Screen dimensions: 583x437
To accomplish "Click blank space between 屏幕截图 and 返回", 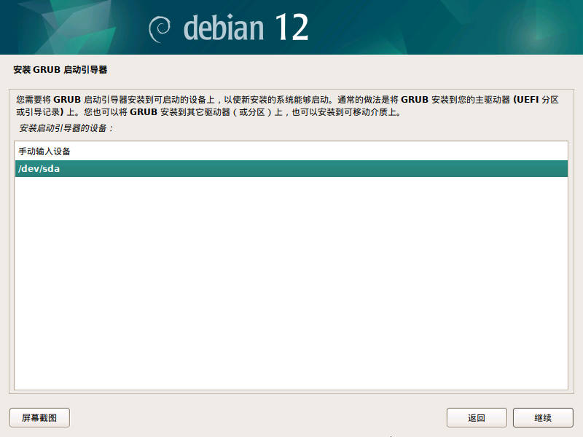I will (x=255, y=417).
